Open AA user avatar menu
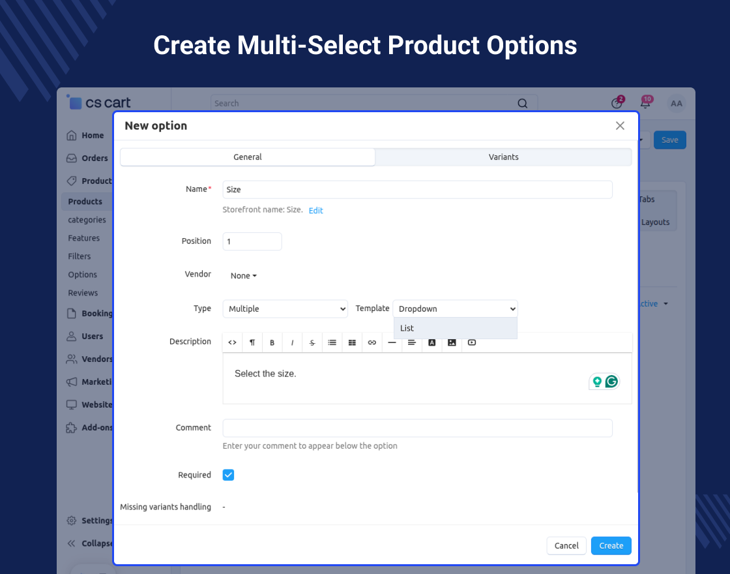730x574 pixels. coord(676,104)
